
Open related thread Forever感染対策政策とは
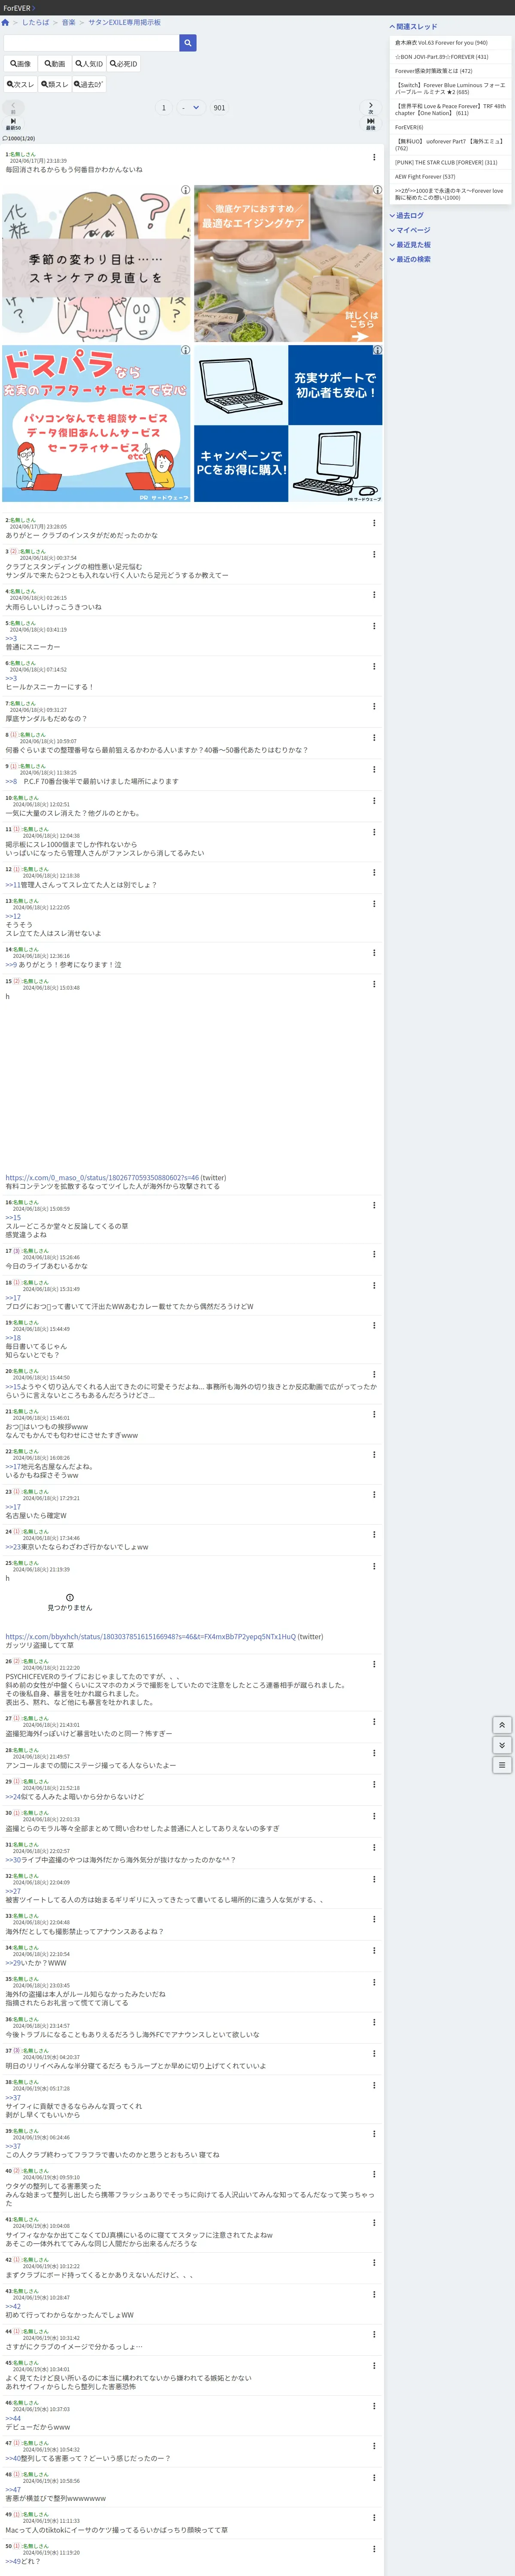pyautogui.click(x=450, y=71)
